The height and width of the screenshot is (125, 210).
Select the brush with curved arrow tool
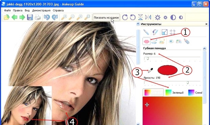[155, 32]
